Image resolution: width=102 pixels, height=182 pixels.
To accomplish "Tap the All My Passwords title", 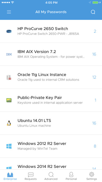I will [x=51, y=12].
